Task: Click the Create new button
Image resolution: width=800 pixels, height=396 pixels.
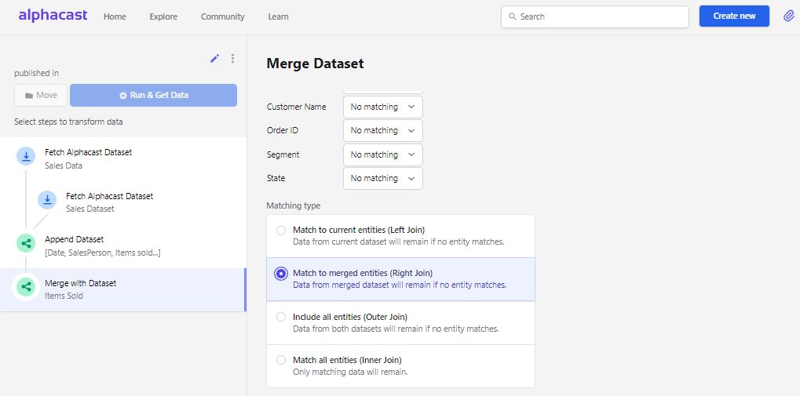Action: click(x=734, y=16)
